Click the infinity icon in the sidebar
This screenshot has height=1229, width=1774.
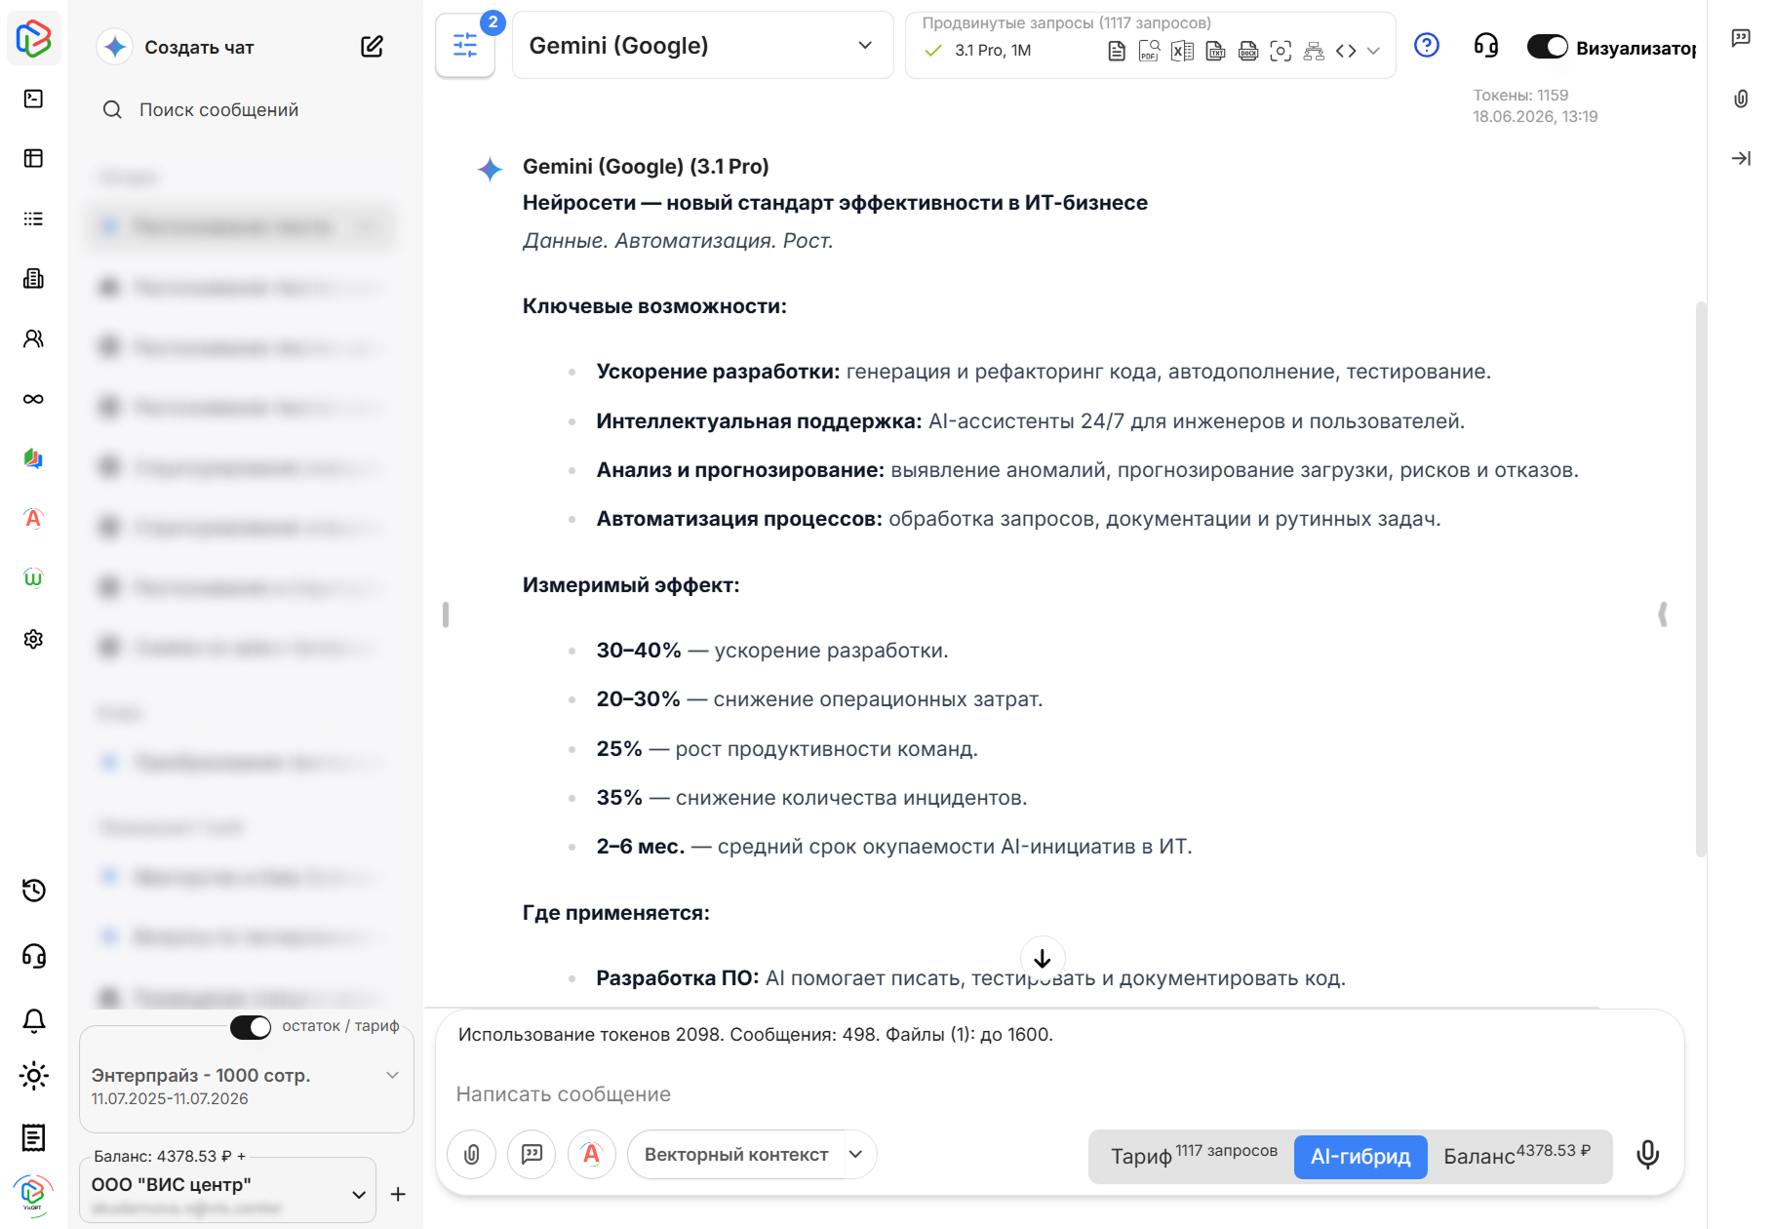33,399
